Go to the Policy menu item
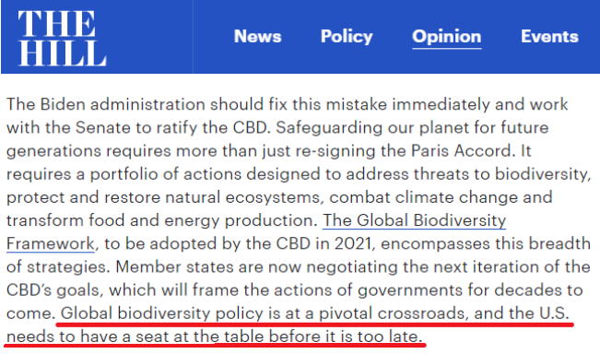 click(347, 37)
